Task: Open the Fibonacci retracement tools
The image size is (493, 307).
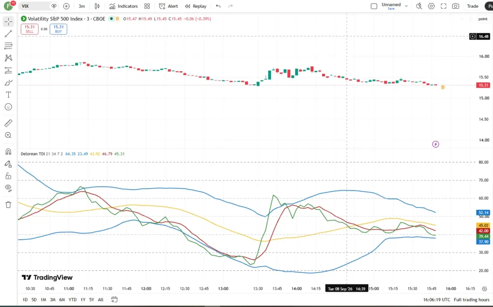Action: [x=9, y=46]
